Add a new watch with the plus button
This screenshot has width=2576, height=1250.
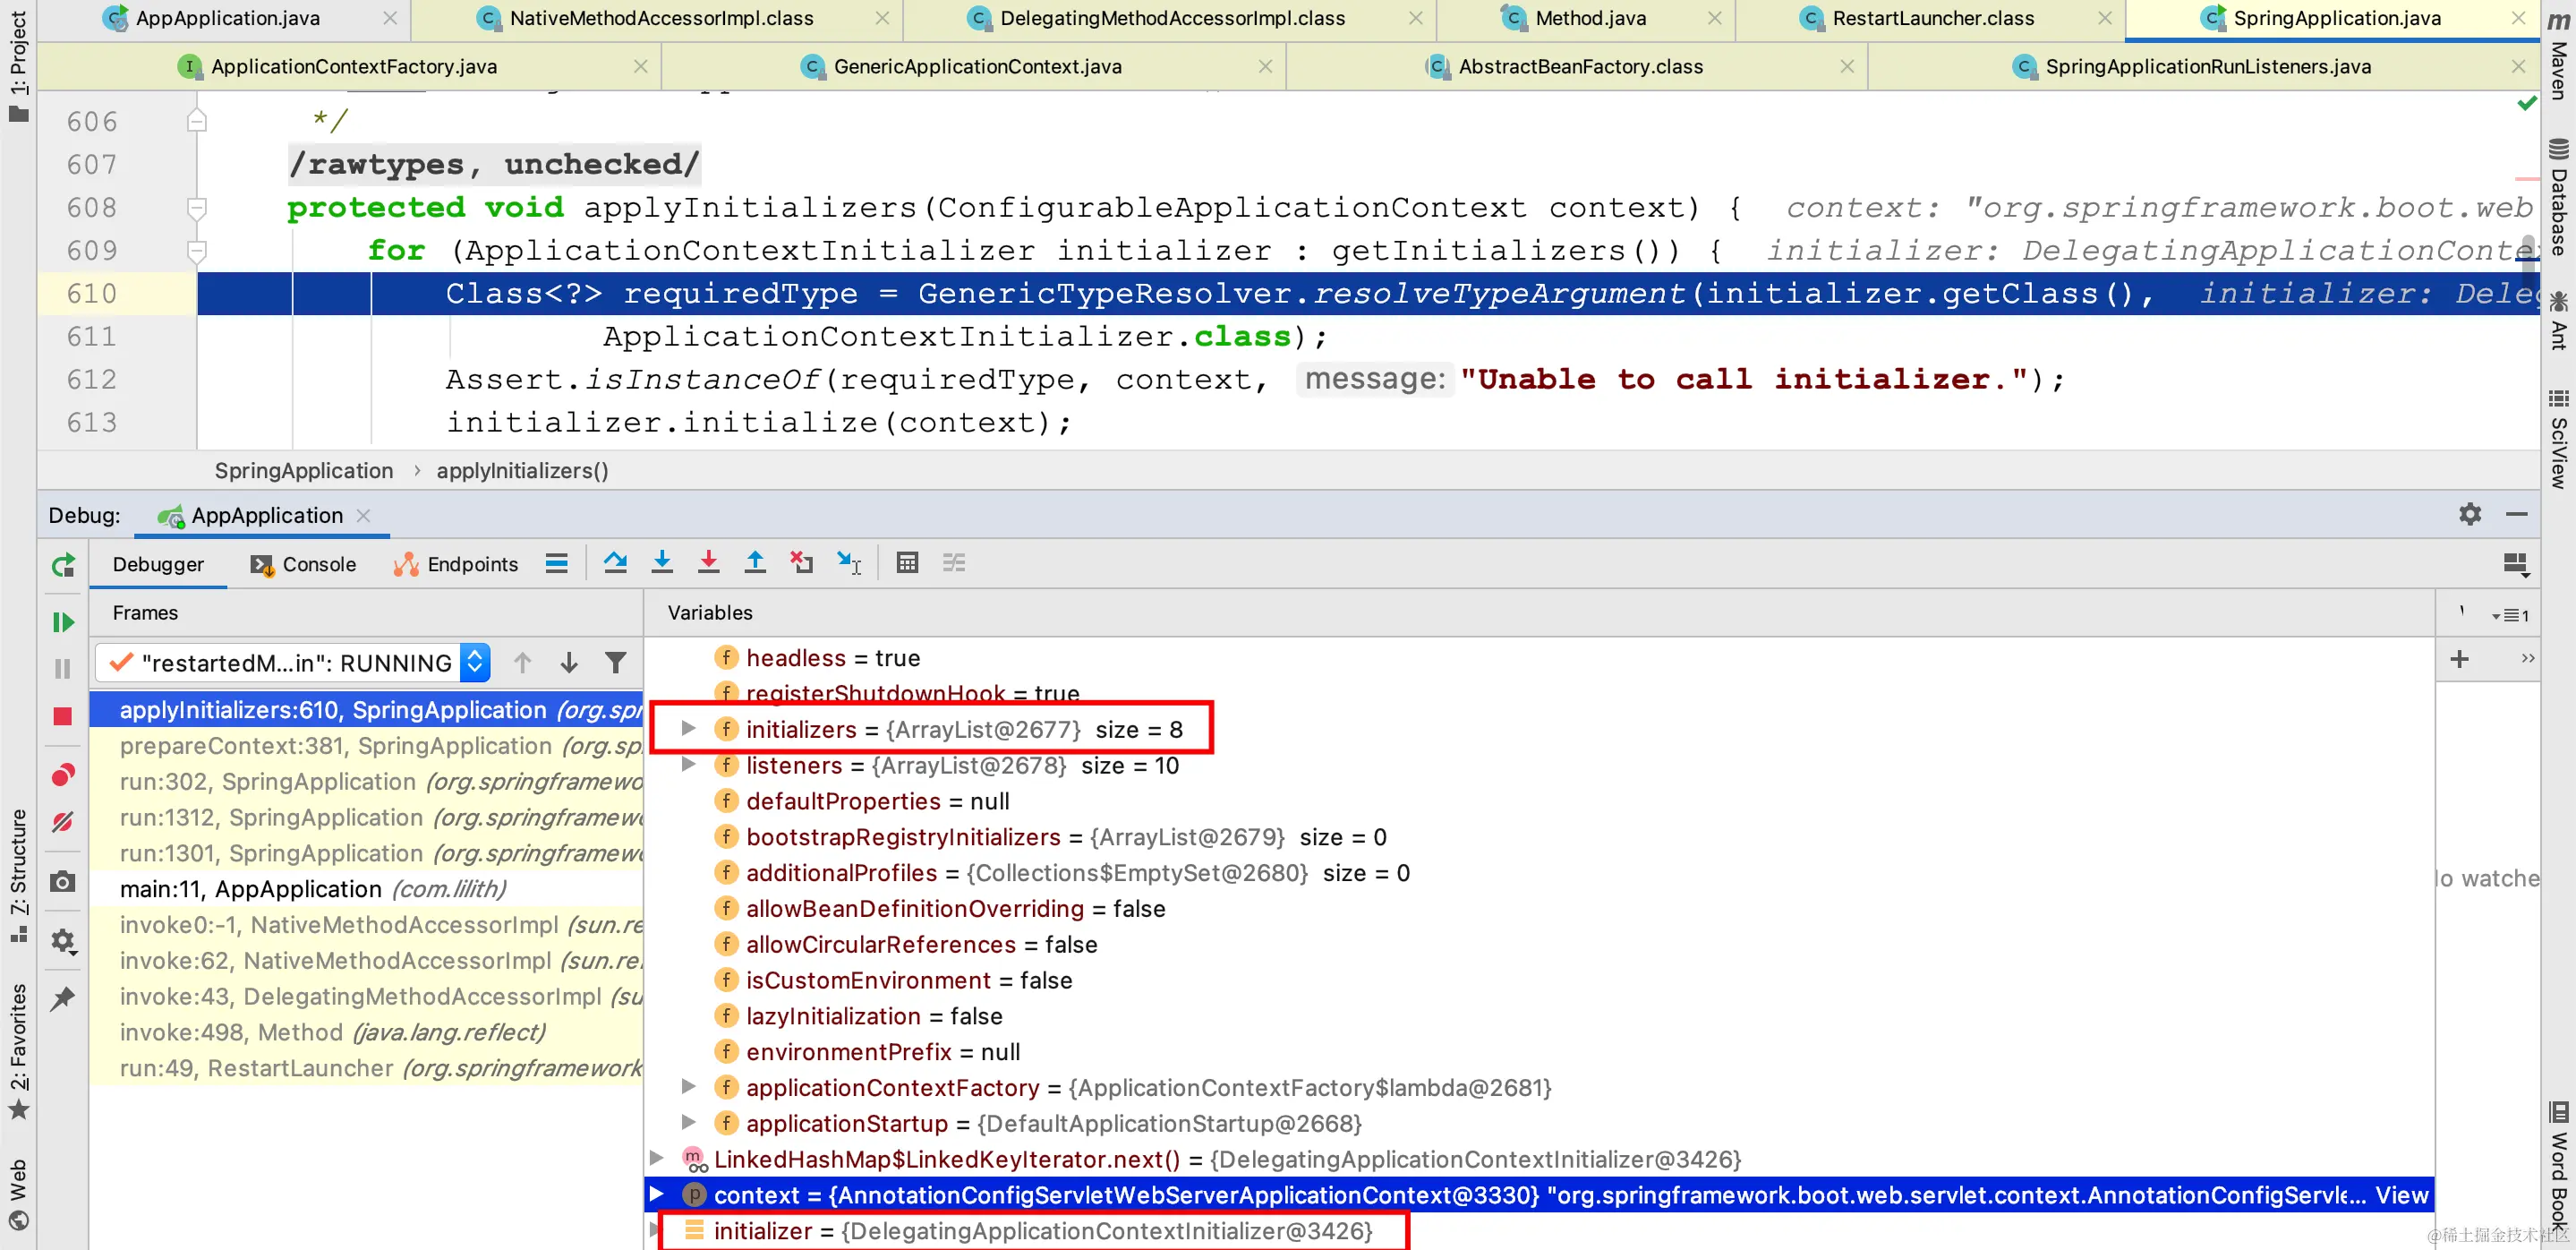2460,659
